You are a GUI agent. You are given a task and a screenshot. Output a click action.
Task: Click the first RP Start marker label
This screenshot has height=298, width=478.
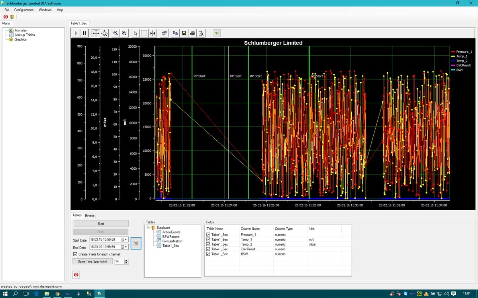[199, 76]
